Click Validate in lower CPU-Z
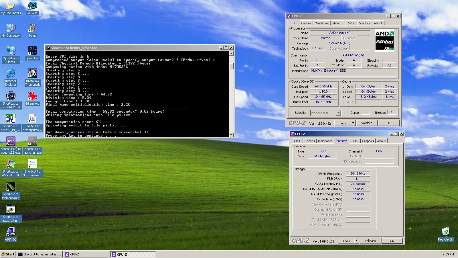458x258 pixels. pos(370,241)
